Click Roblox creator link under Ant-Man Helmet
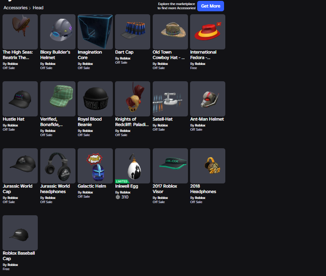The width and height of the screenshot is (326, 276). coord(200,125)
